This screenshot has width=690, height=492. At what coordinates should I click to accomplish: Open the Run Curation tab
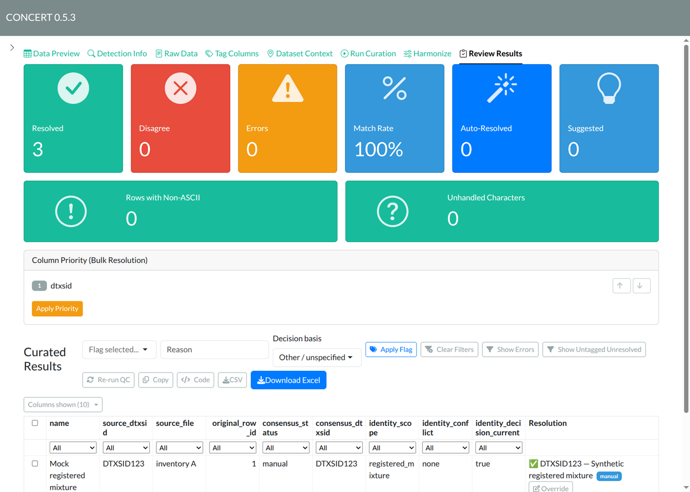pyautogui.click(x=368, y=53)
